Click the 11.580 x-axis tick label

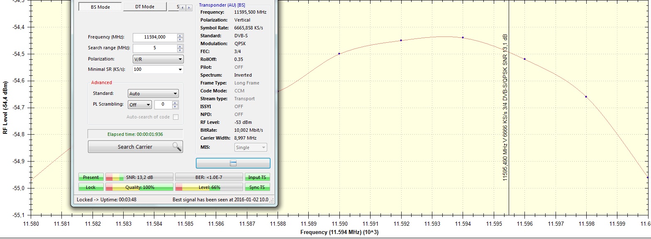(x=31, y=224)
